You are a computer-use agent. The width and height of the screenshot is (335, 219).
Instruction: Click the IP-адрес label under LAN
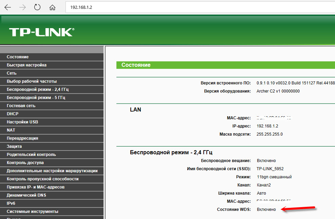[x=241, y=126]
